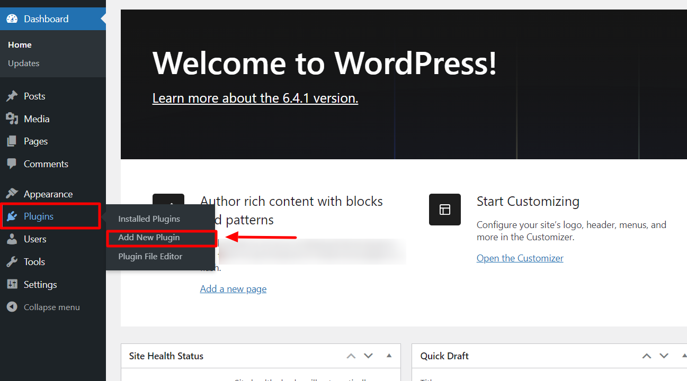Click the Media library icon
The width and height of the screenshot is (687, 381).
12,119
